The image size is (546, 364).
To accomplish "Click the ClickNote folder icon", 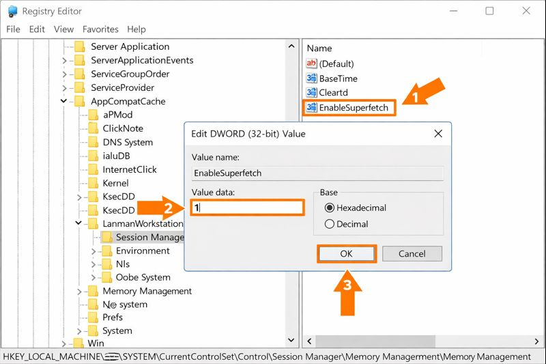I will 93,128.
